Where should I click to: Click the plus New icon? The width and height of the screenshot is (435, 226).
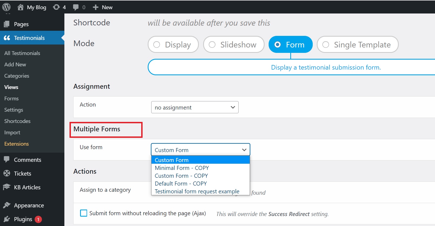95,7
